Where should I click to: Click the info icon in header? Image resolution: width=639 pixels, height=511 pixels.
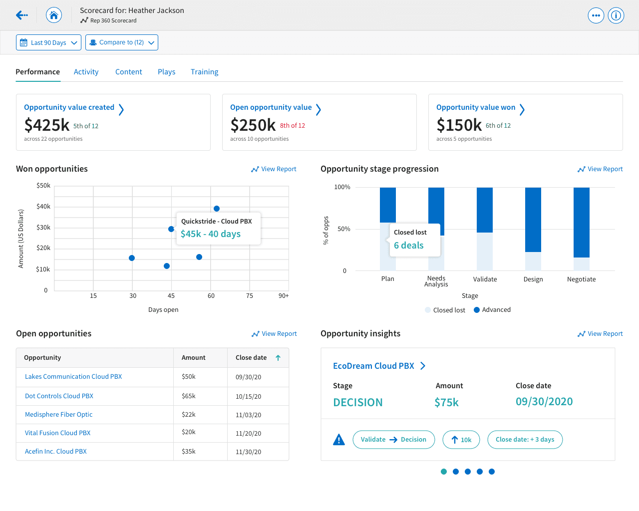click(x=616, y=15)
